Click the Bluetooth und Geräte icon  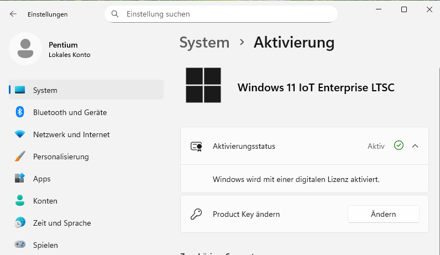[20, 112]
